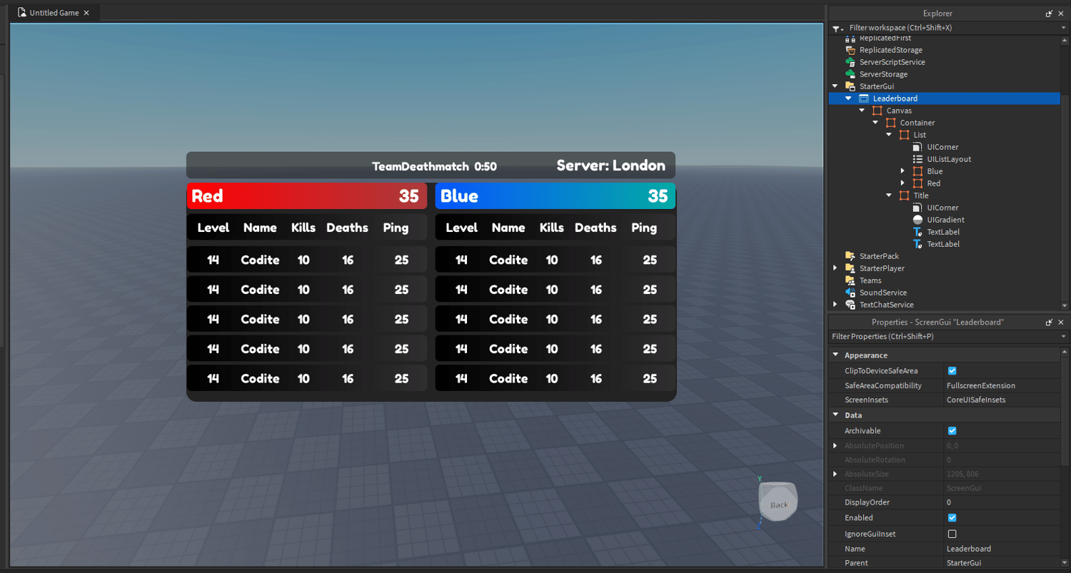Open the ScreenInsets value dropdown

click(x=1002, y=400)
